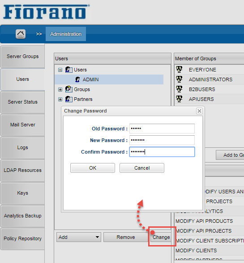Select the APIUSERS group icon
Image resolution: width=244 pixels, height=263 pixels.
tap(179, 99)
